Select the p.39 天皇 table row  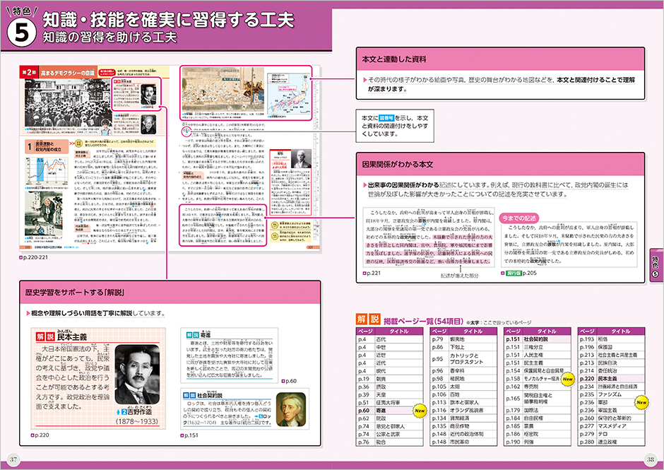389,394
